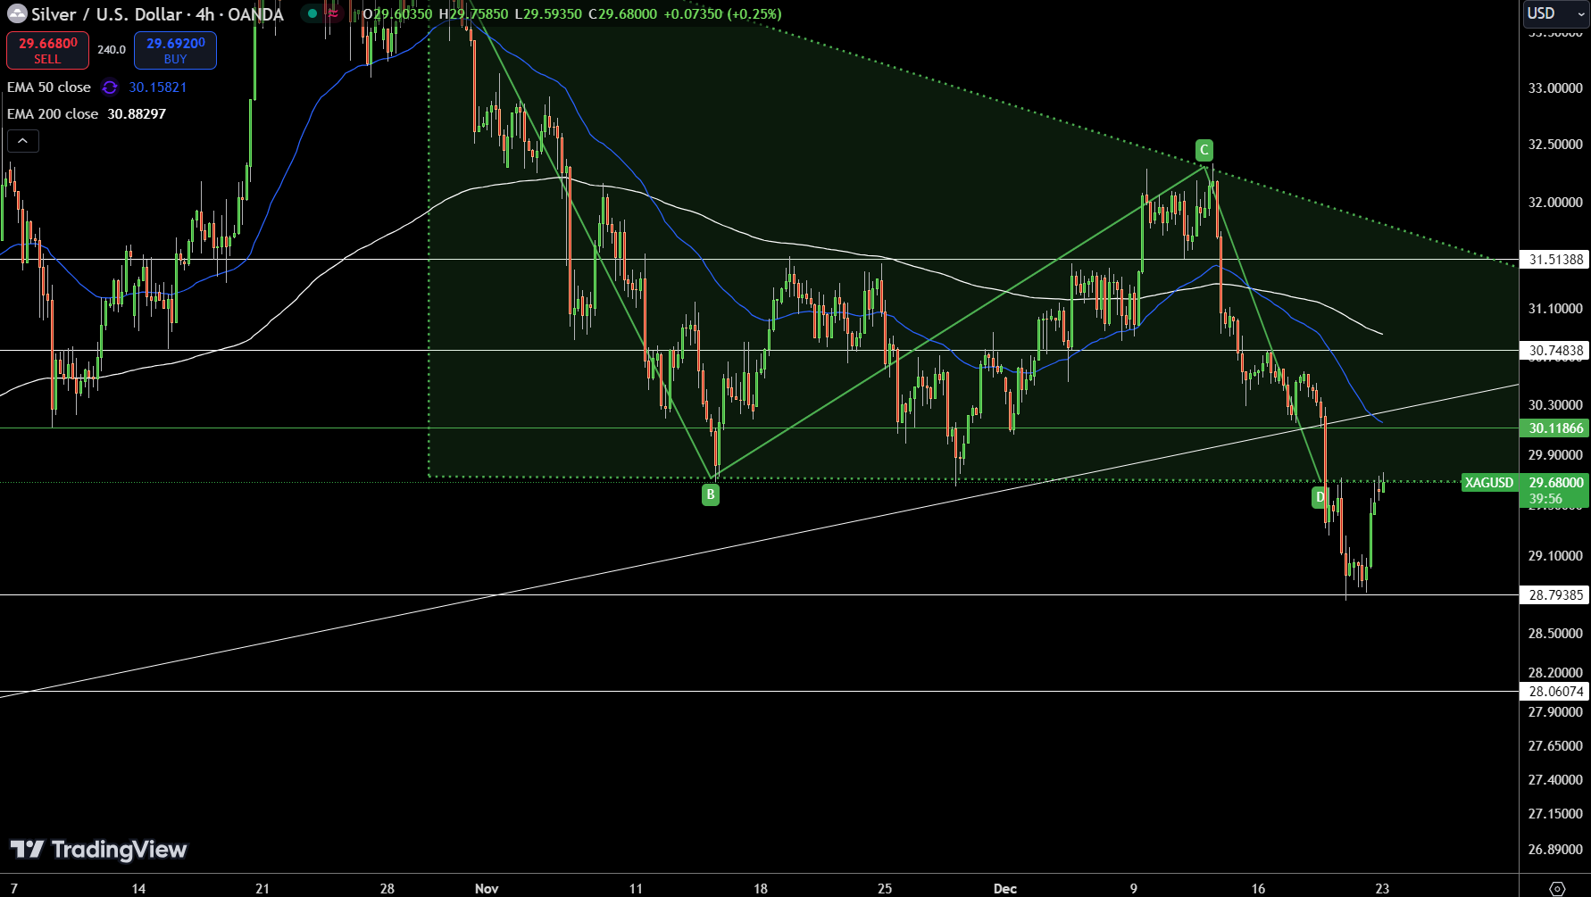Select the pattern point B label
This screenshot has height=897, width=1591.
[x=711, y=494]
